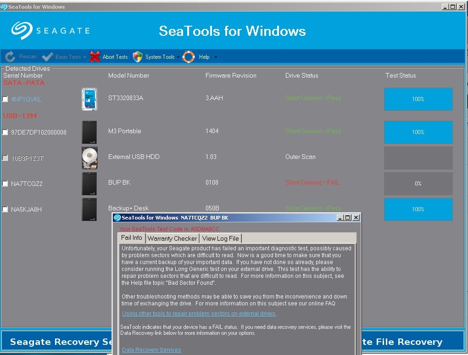
Task: Expand the Help dropdown arrow
Action: click(216, 57)
